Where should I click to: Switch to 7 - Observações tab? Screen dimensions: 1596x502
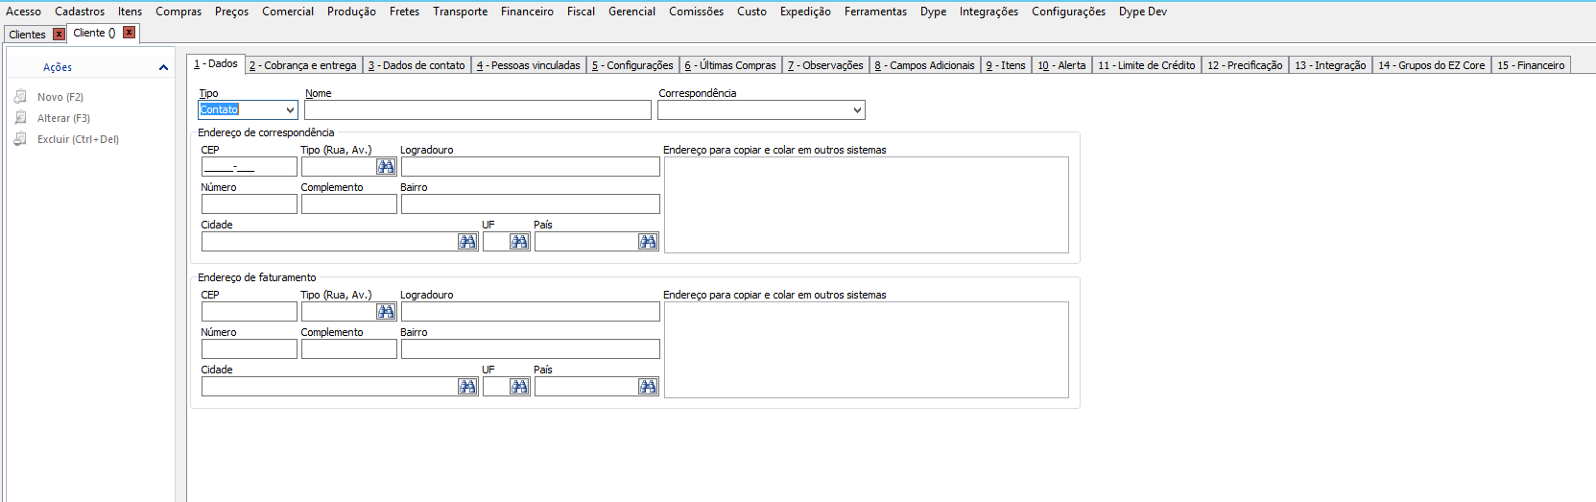click(825, 65)
